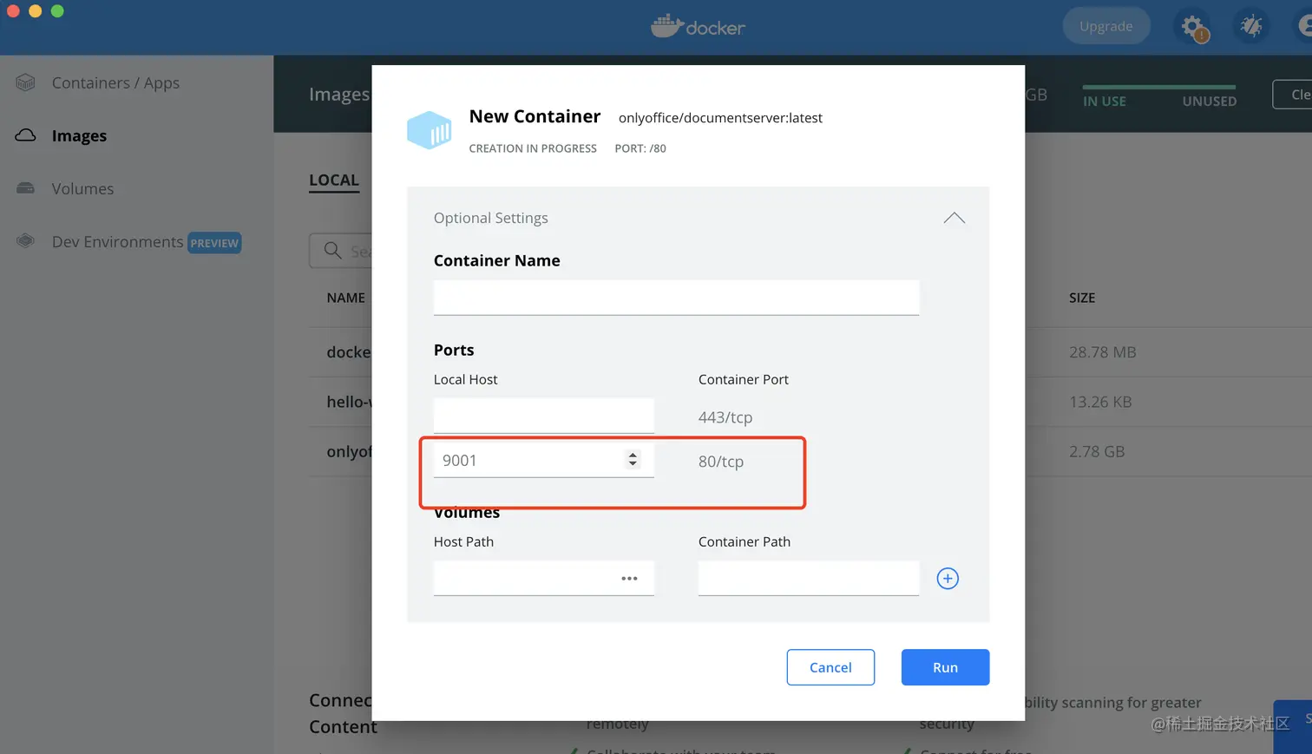
Task: Cancel the new container dialog
Action: pyautogui.click(x=830, y=667)
